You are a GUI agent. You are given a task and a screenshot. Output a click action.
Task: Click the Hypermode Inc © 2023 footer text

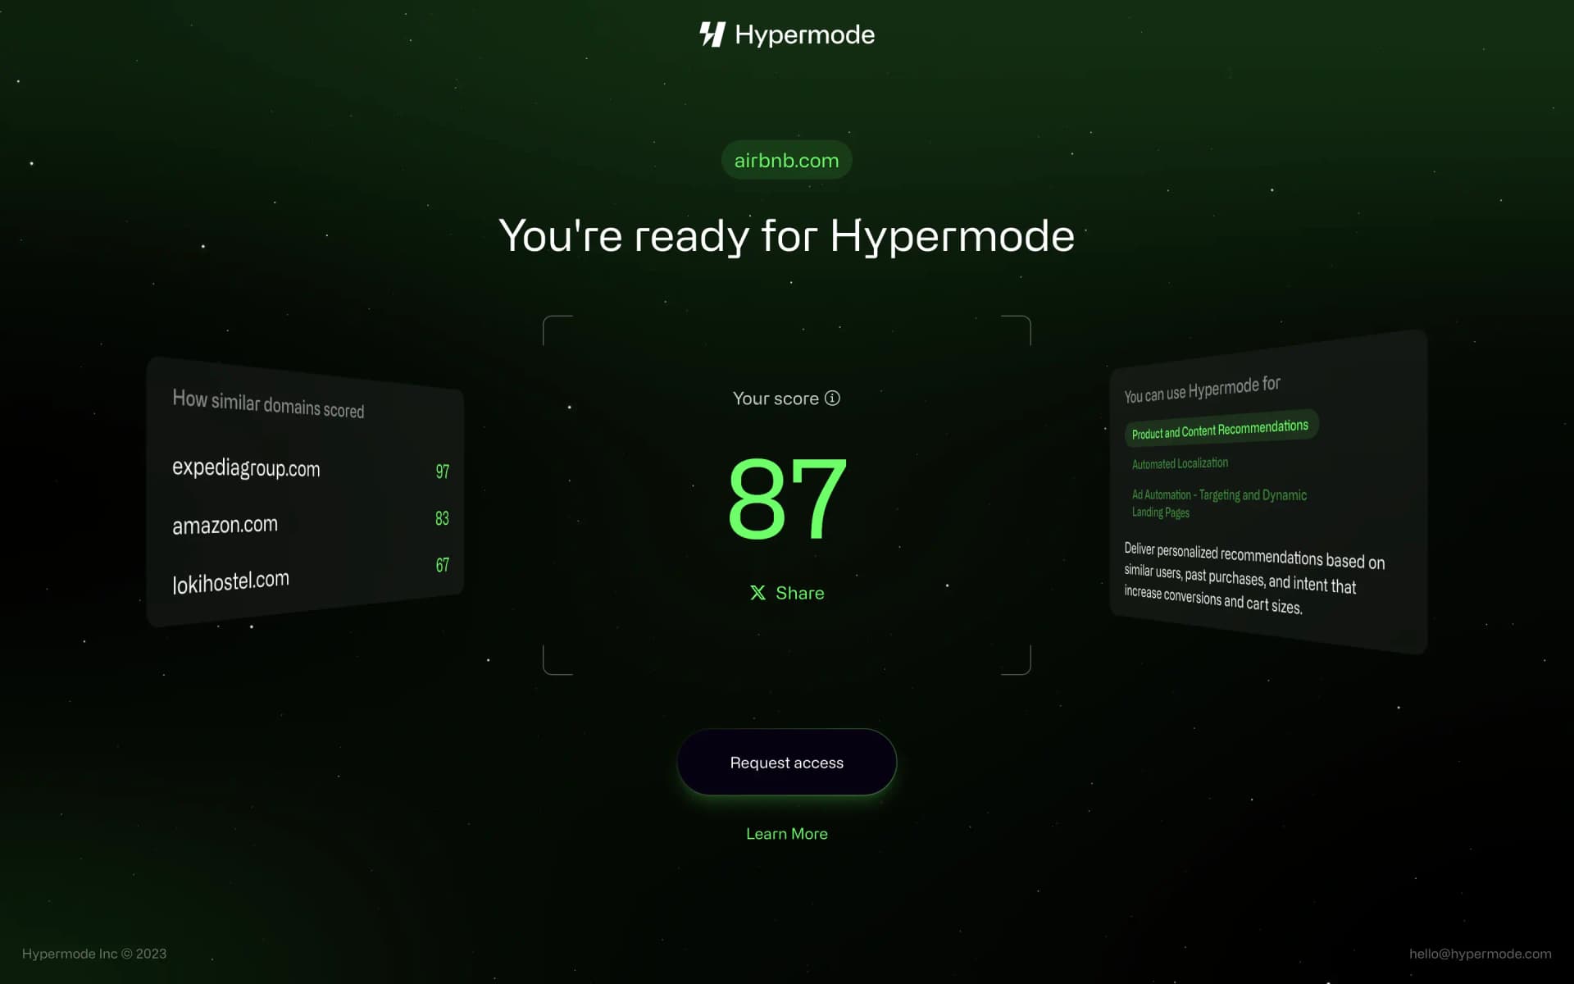pyautogui.click(x=94, y=954)
